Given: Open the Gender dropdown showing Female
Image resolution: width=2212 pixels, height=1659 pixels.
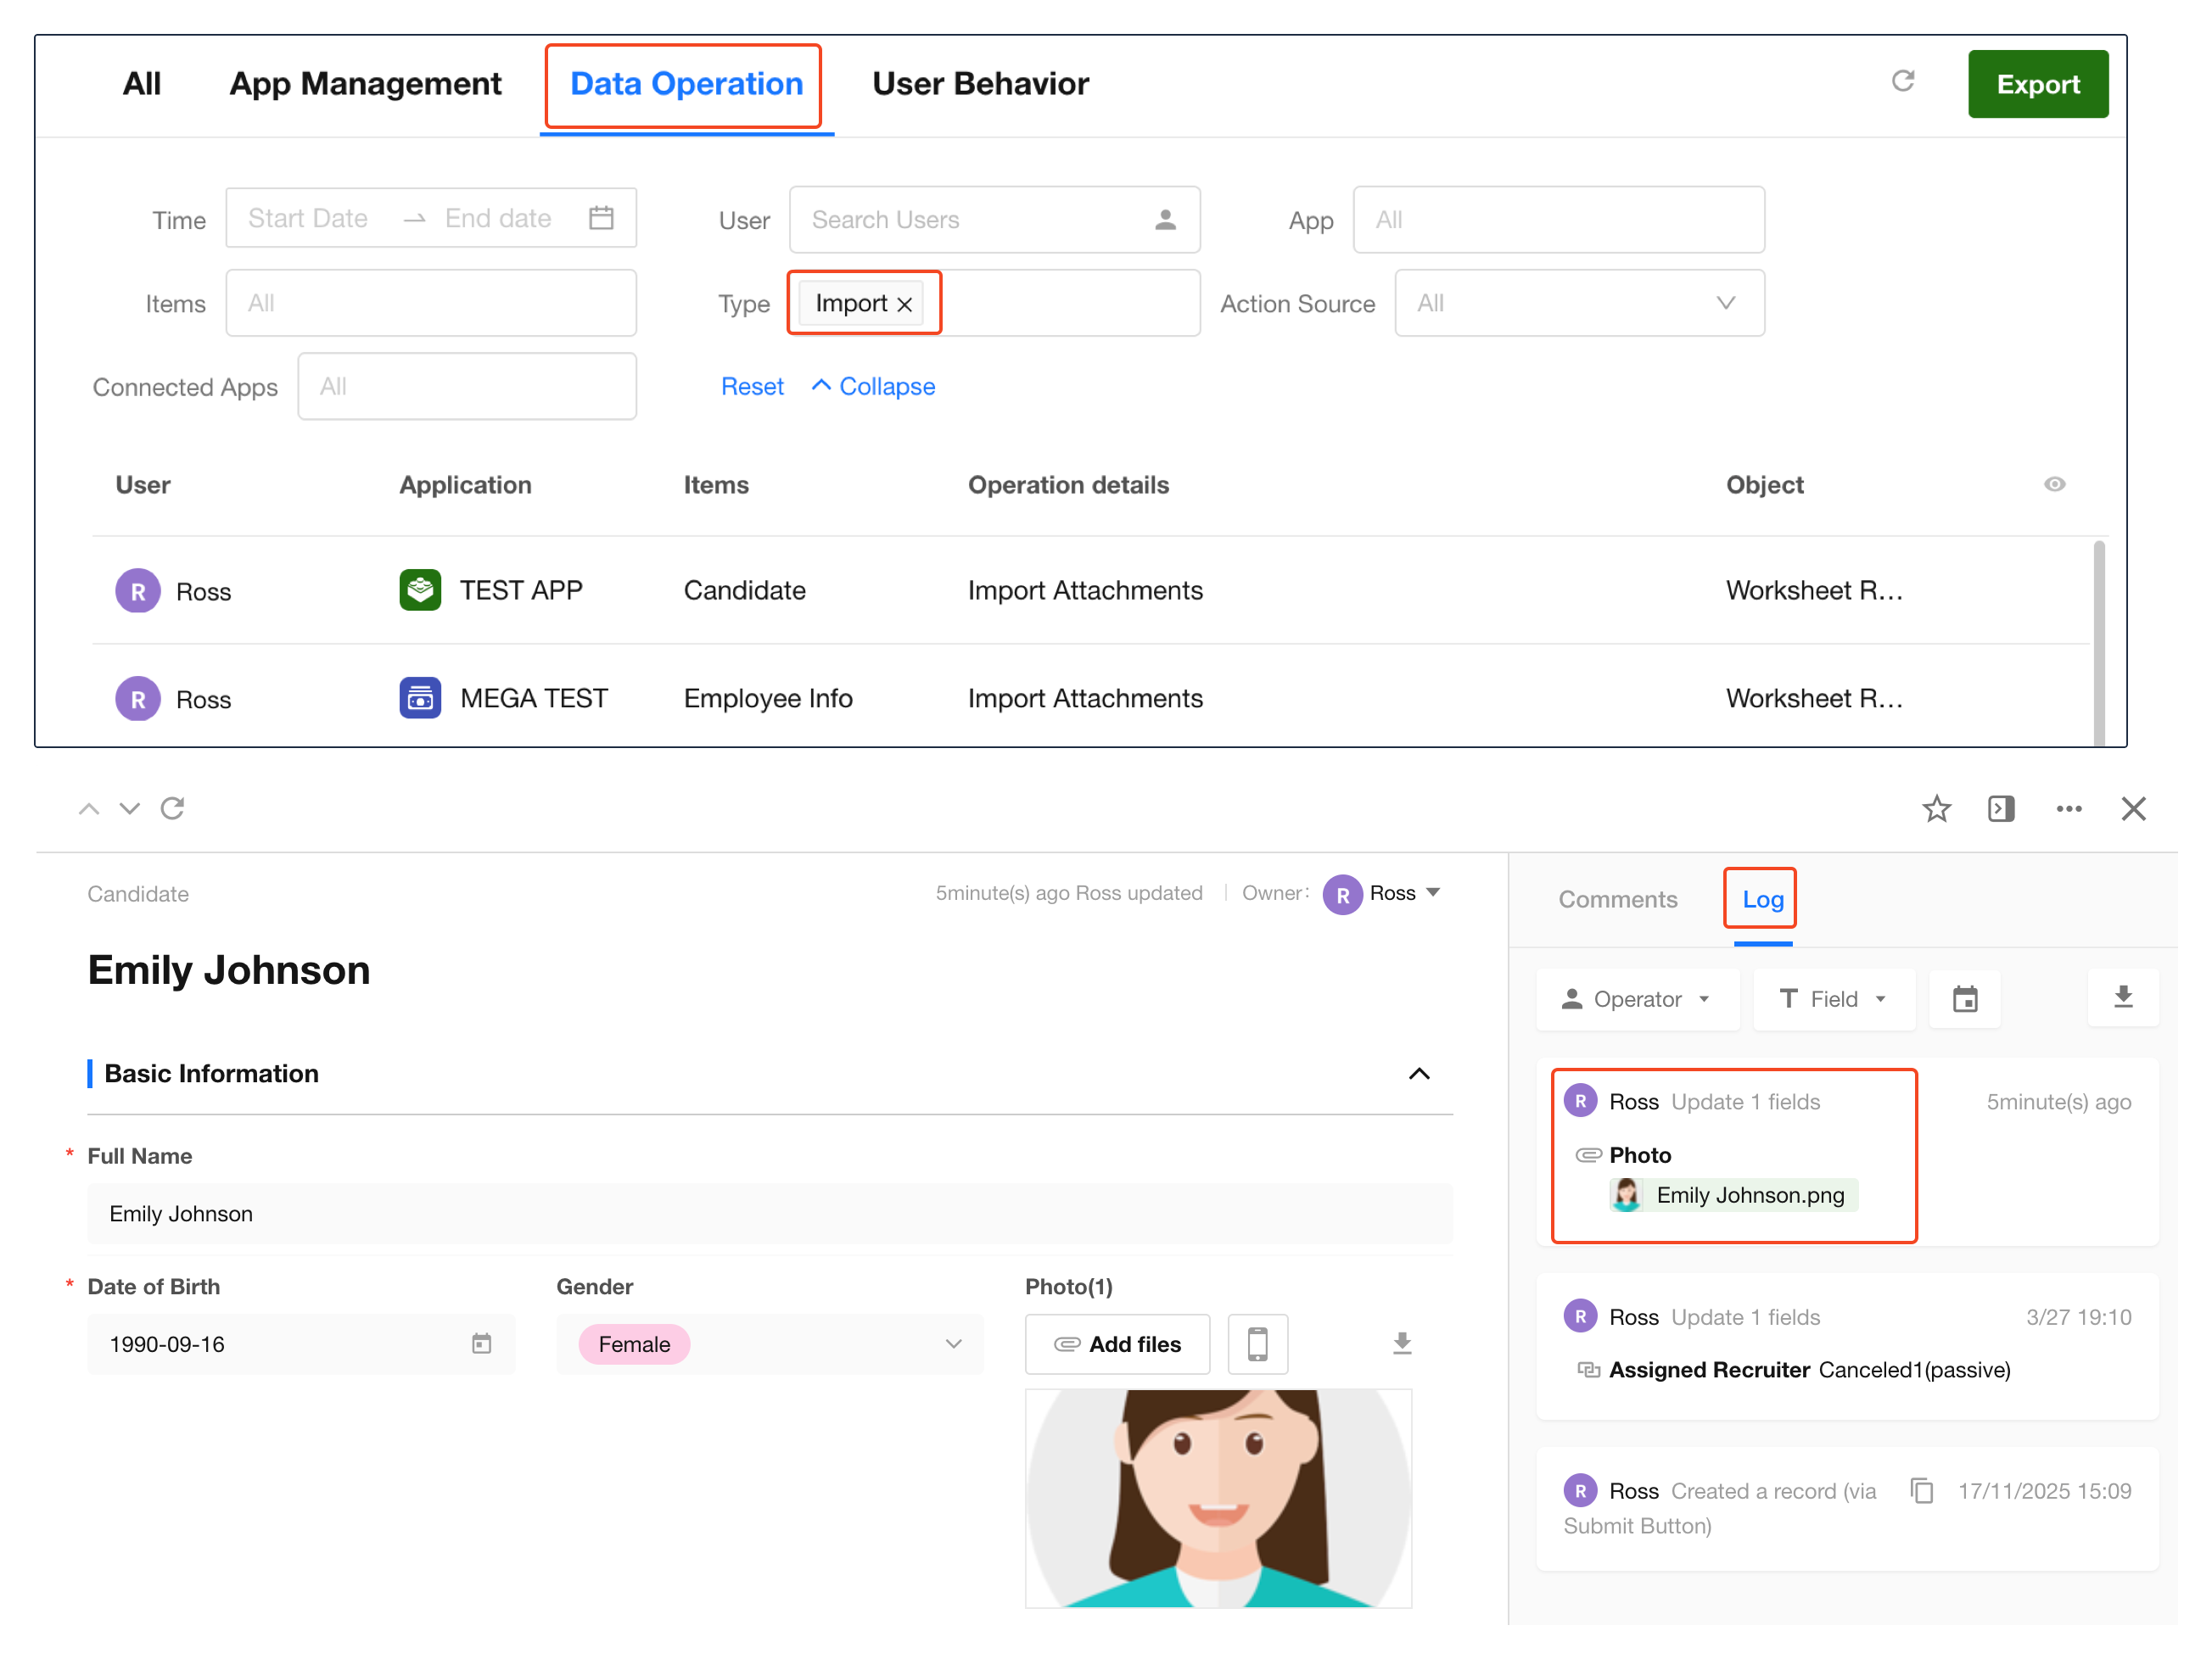Looking at the screenshot, I should coord(769,1343).
